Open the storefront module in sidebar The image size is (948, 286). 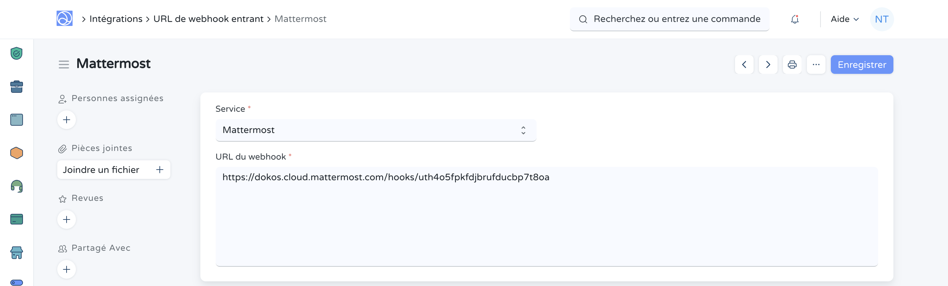[17, 252]
